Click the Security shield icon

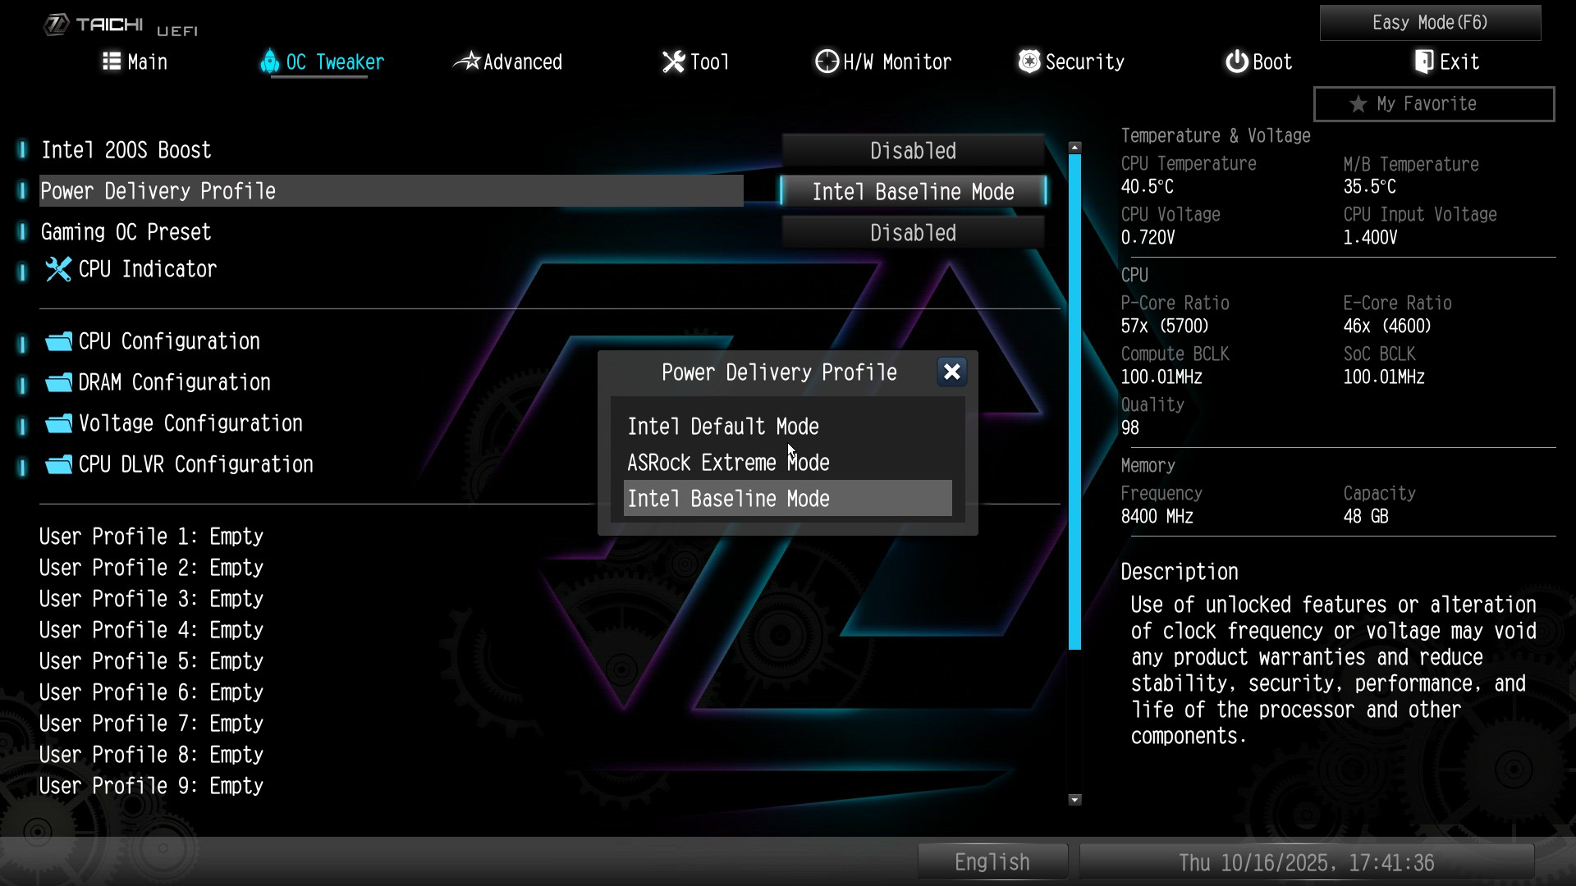1029,62
